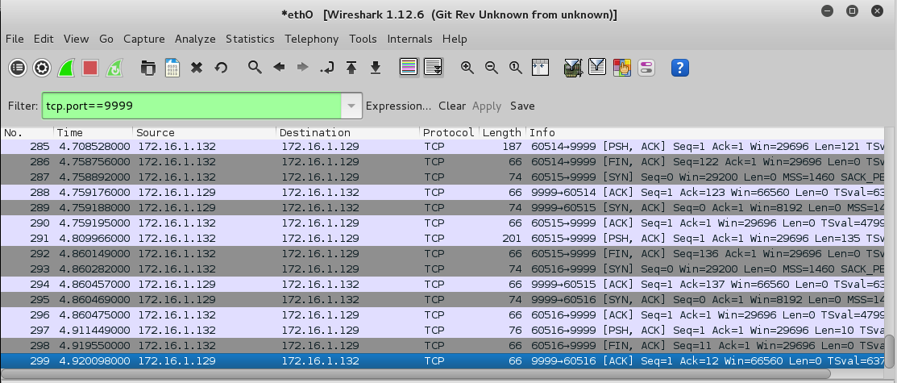Open the Edit menu
Image resolution: width=897 pixels, height=383 pixels.
coord(44,39)
